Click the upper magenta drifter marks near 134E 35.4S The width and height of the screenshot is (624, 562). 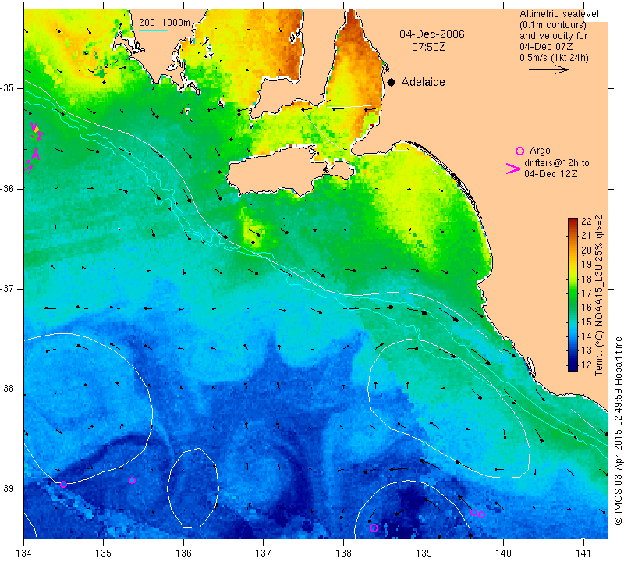pos(36,131)
